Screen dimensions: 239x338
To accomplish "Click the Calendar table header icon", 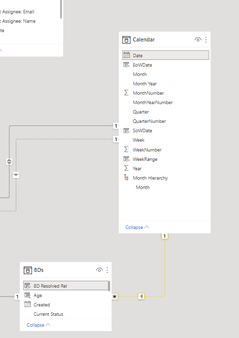I will tap(126, 39).
